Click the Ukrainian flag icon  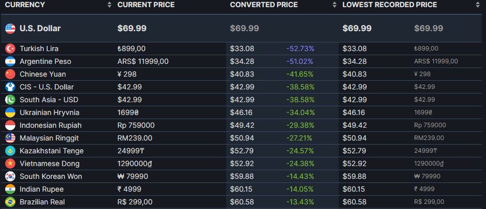click(10, 112)
